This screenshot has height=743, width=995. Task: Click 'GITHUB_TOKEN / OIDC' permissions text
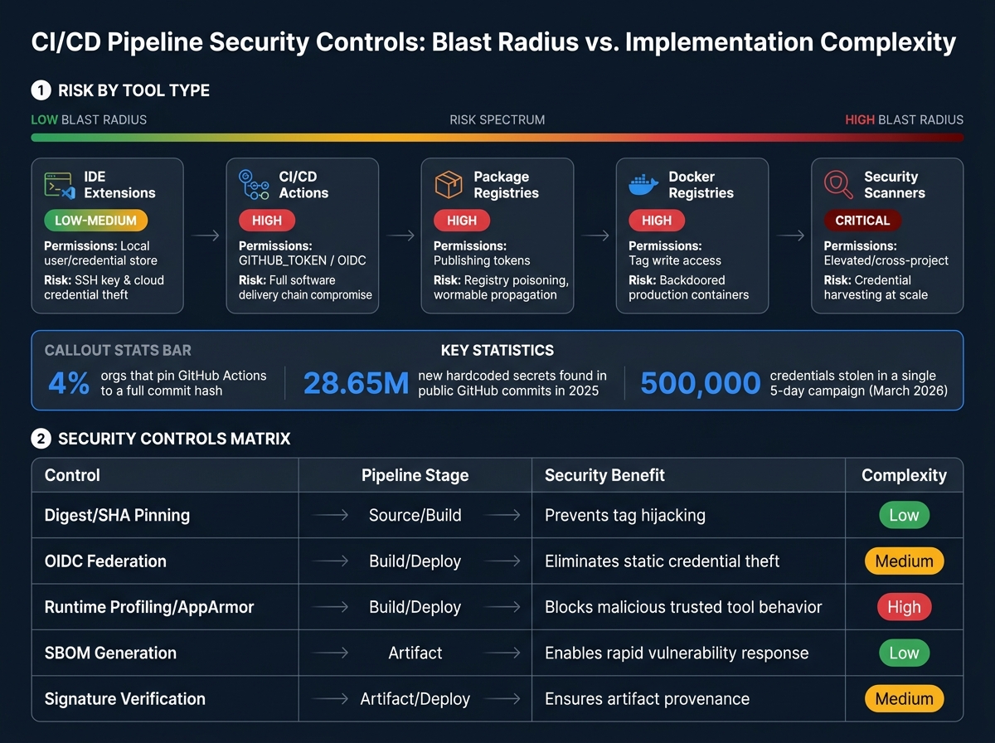(303, 260)
